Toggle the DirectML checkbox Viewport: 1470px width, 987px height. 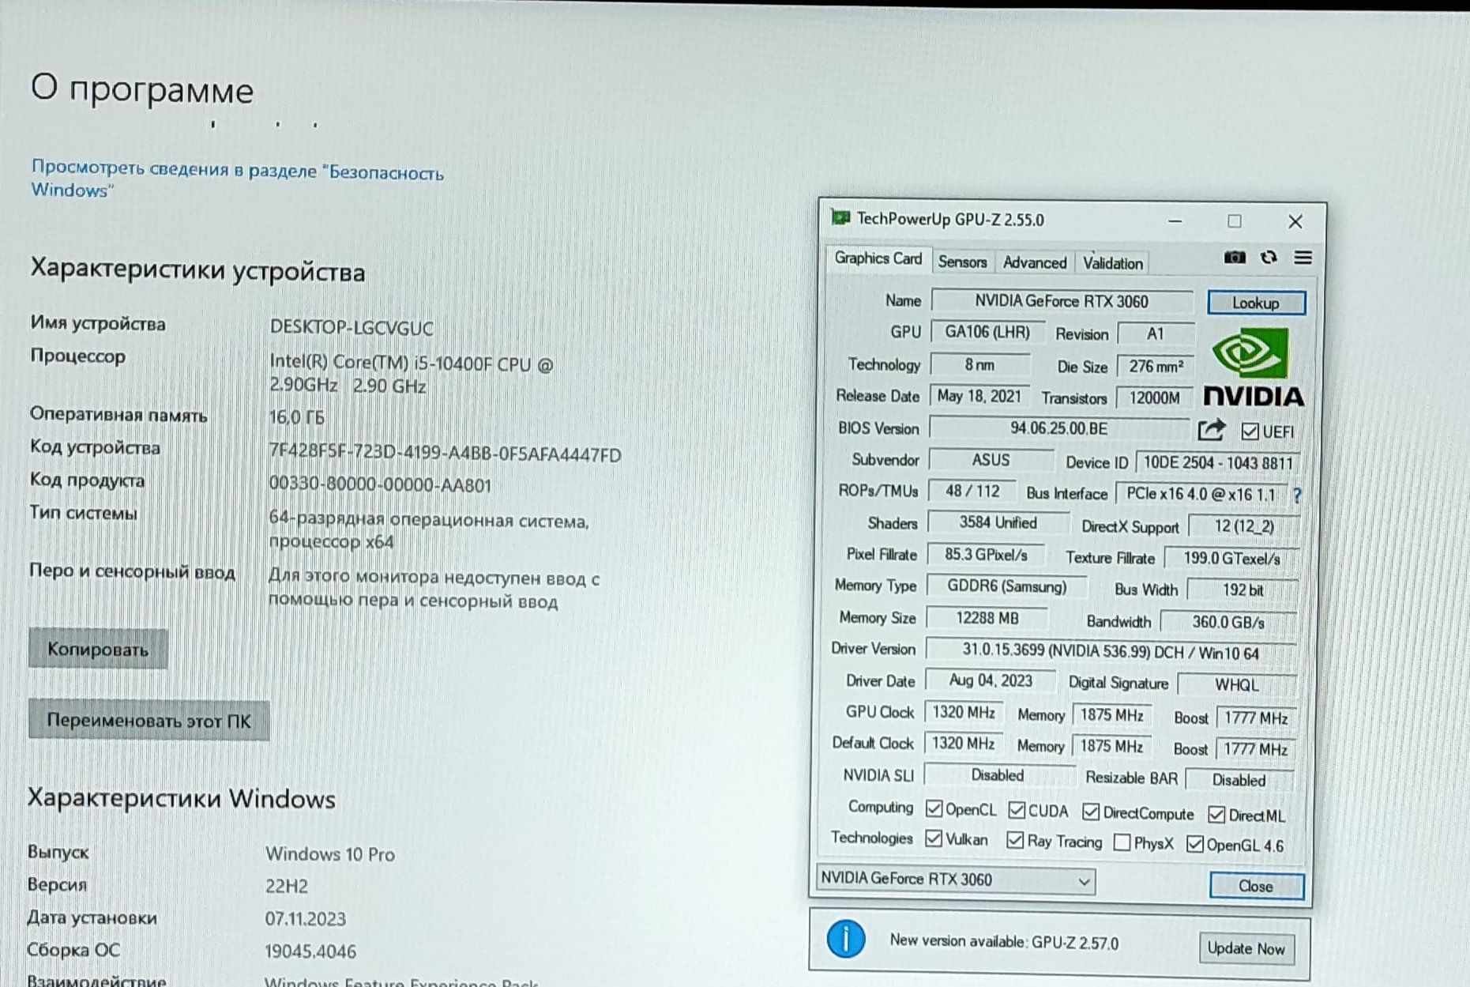coord(1216,815)
